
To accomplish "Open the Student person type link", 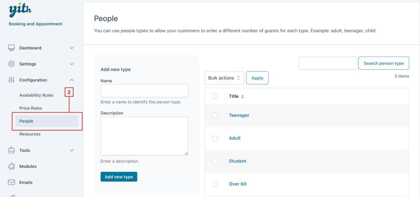I will click(237, 161).
